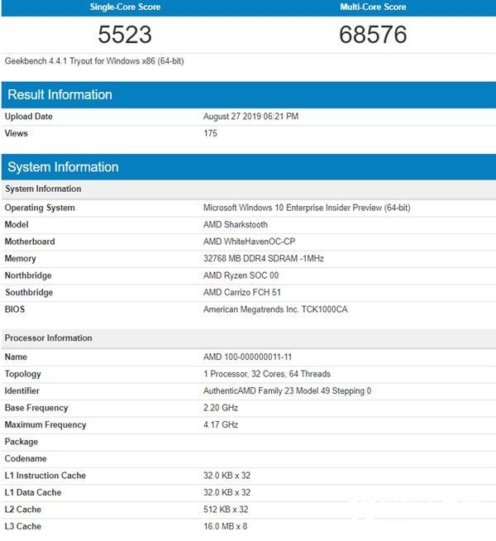Click the Model row label
Image resolution: width=496 pixels, height=541 pixels.
[17, 225]
